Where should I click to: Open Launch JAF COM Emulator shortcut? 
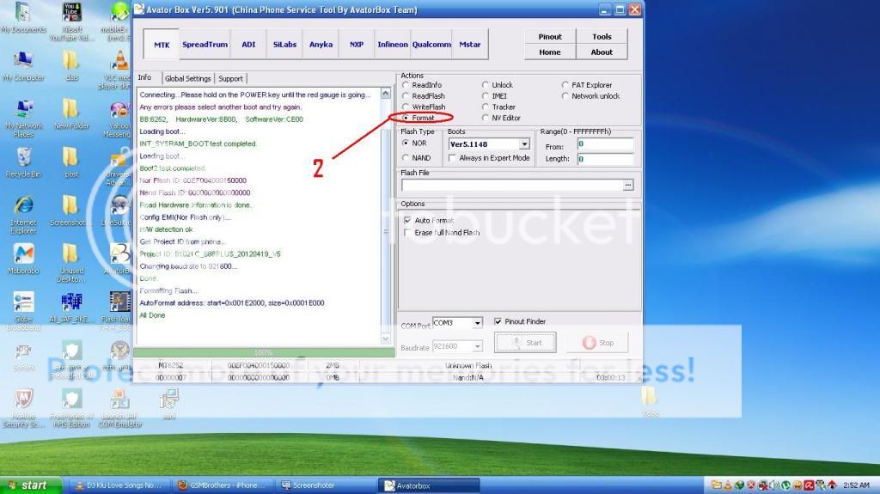(119, 408)
